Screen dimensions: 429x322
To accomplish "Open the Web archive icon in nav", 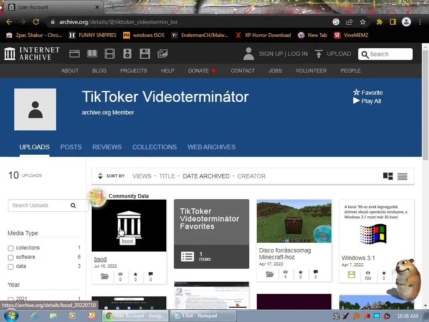I will point(75,54).
